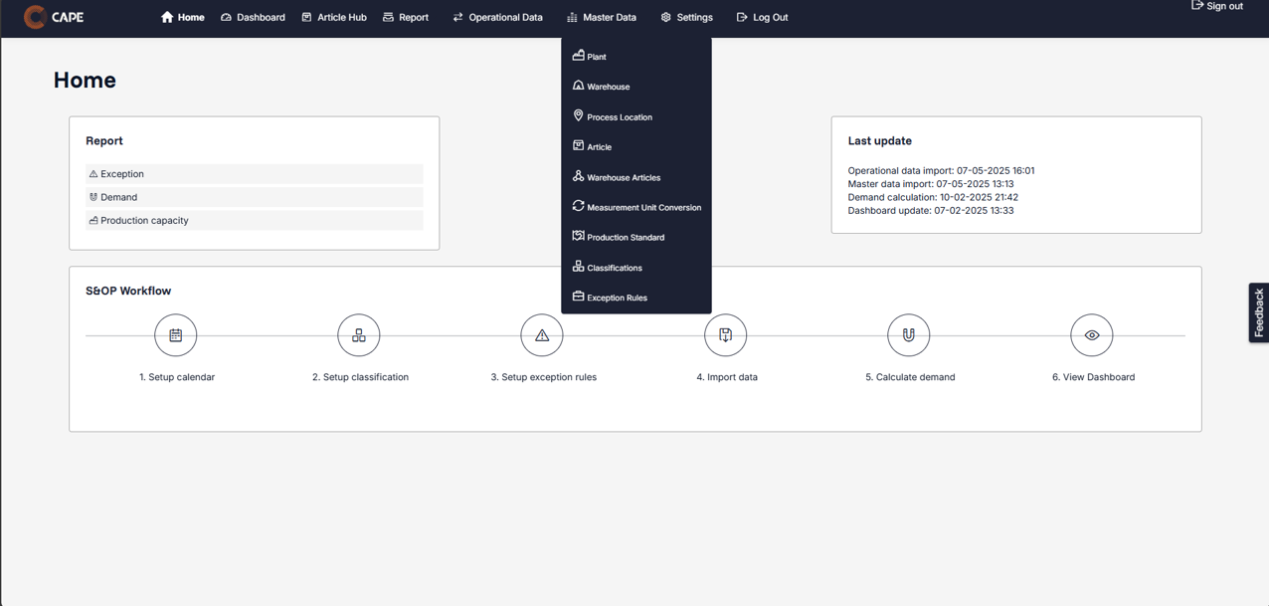Click the warning triangle exception rules icon
Screen dimensions: 1269x606
(542, 335)
